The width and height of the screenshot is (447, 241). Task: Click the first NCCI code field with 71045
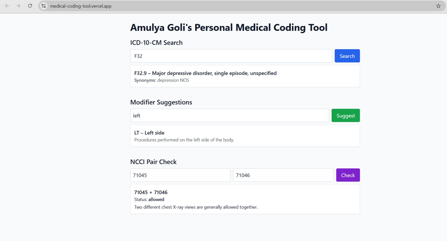(180, 175)
